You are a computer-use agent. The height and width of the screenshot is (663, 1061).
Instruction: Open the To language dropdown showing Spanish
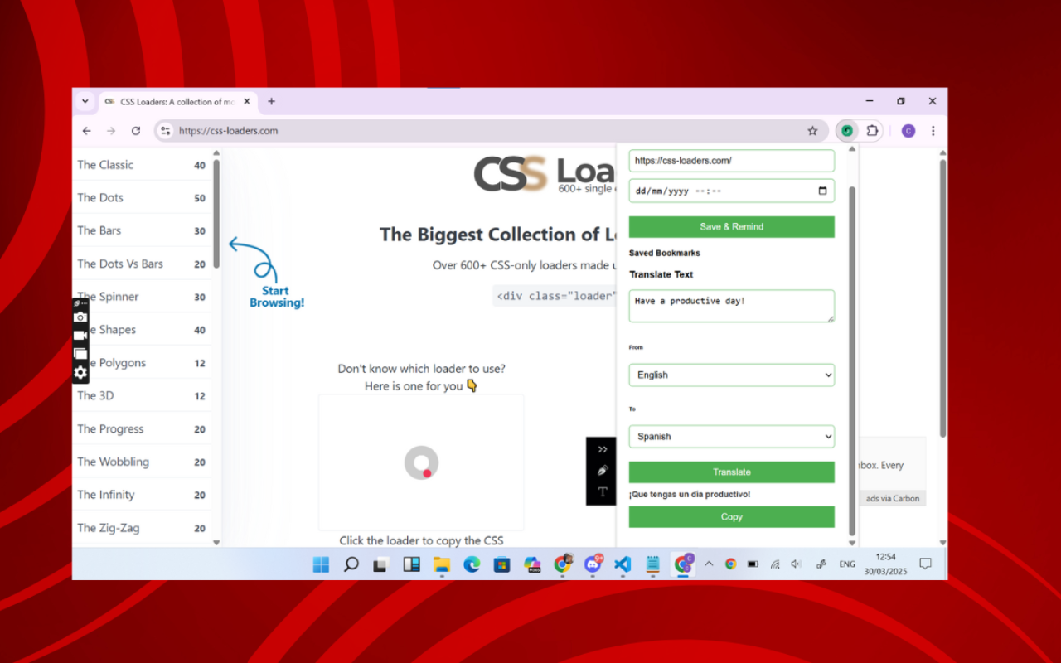tap(731, 436)
